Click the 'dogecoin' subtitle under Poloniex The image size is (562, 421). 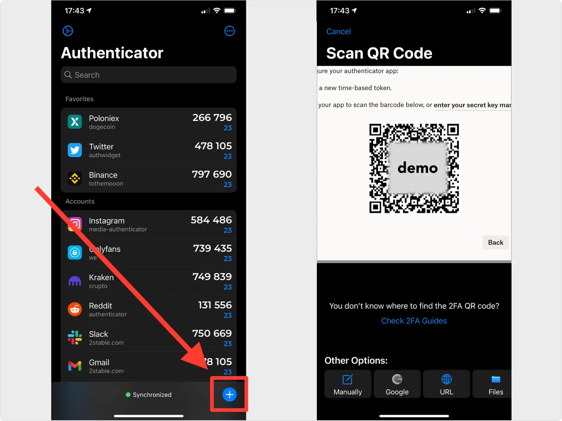102,127
